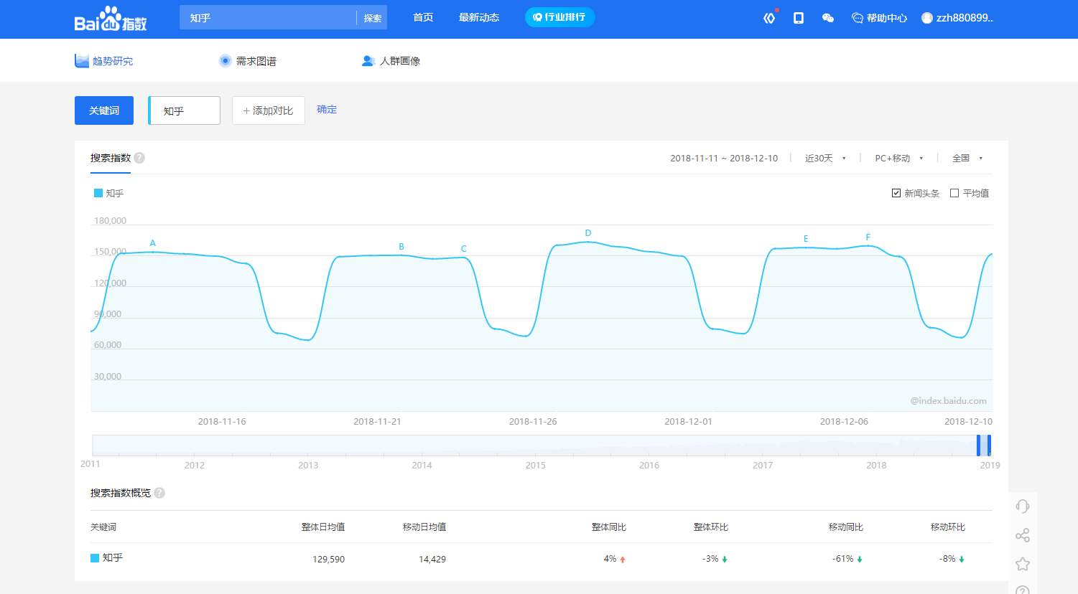
Task: Open user account zzh880899..
Action: [x=957, y=18]
